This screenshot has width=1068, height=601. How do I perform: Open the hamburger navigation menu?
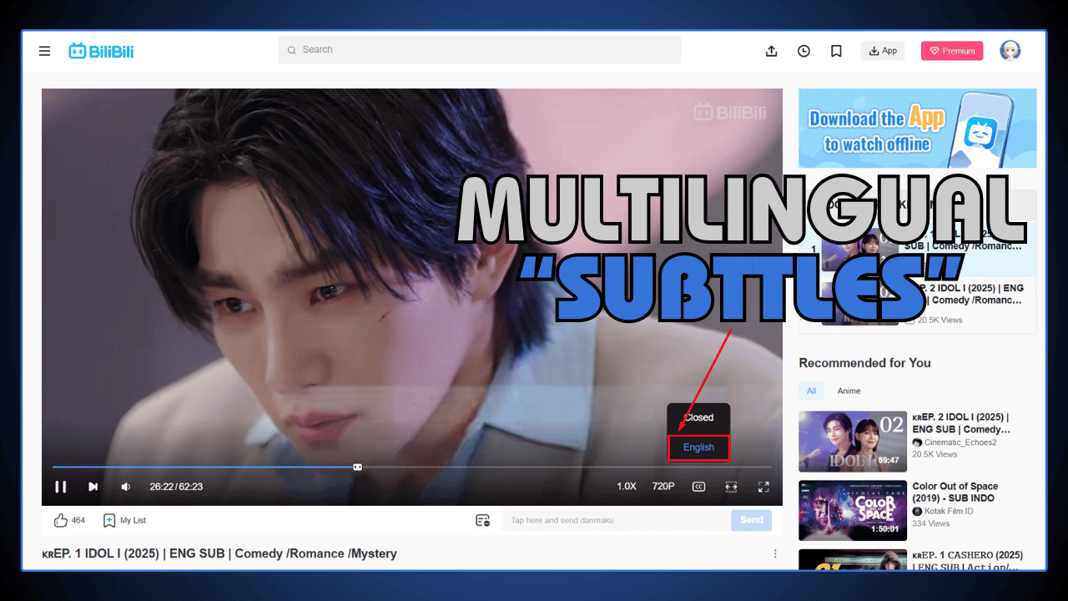(44, 51)
